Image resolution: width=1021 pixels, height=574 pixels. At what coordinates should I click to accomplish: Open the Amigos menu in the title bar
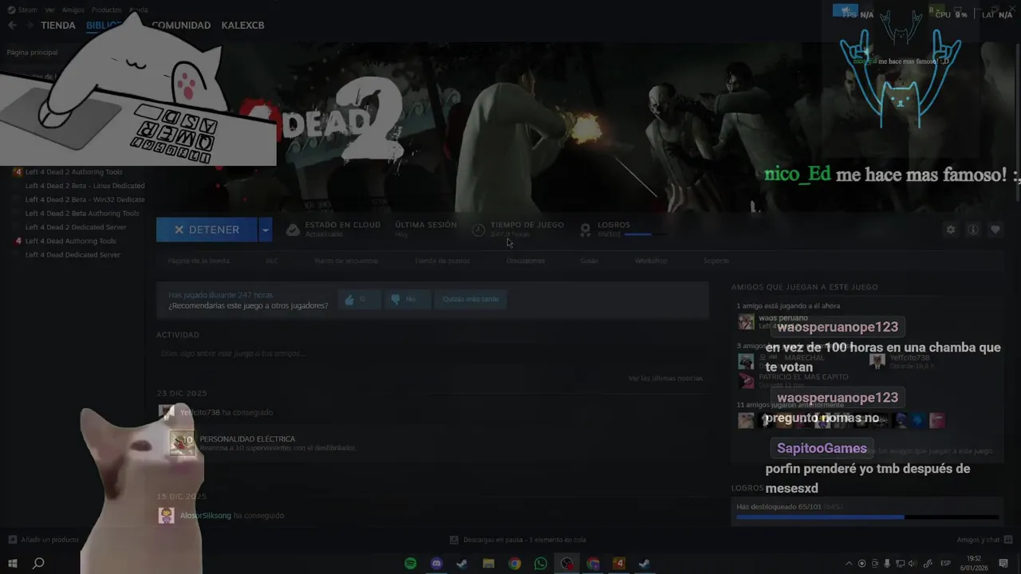coord(73,10)
